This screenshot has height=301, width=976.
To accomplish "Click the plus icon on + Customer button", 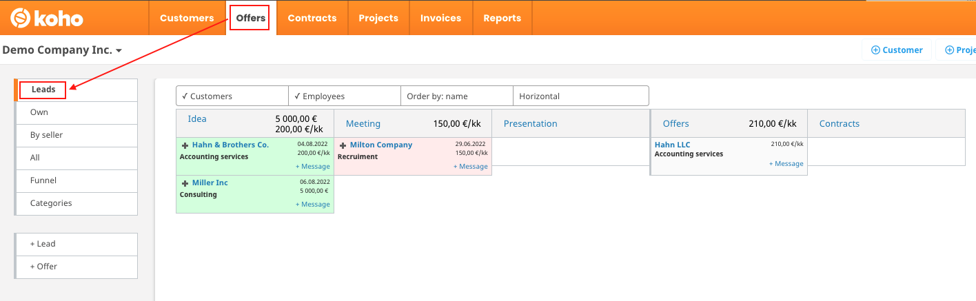I will [875, 50].
